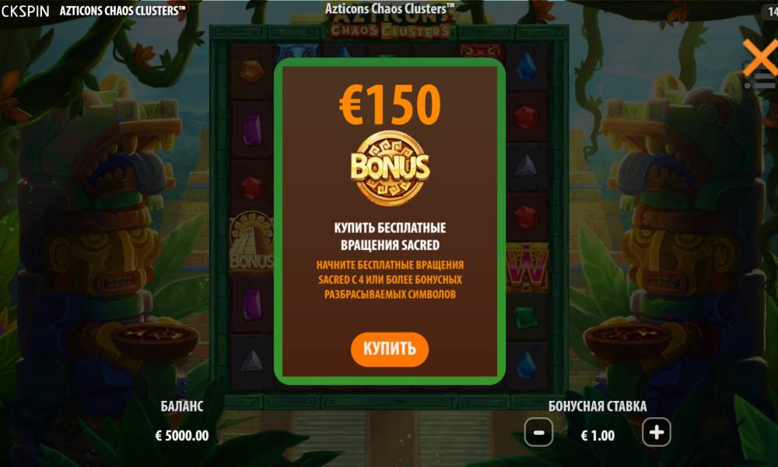The width and height of the screenshot is (778, 467).
Task: Click the W wild symbol on the right reel
Action: coord(527,268)
